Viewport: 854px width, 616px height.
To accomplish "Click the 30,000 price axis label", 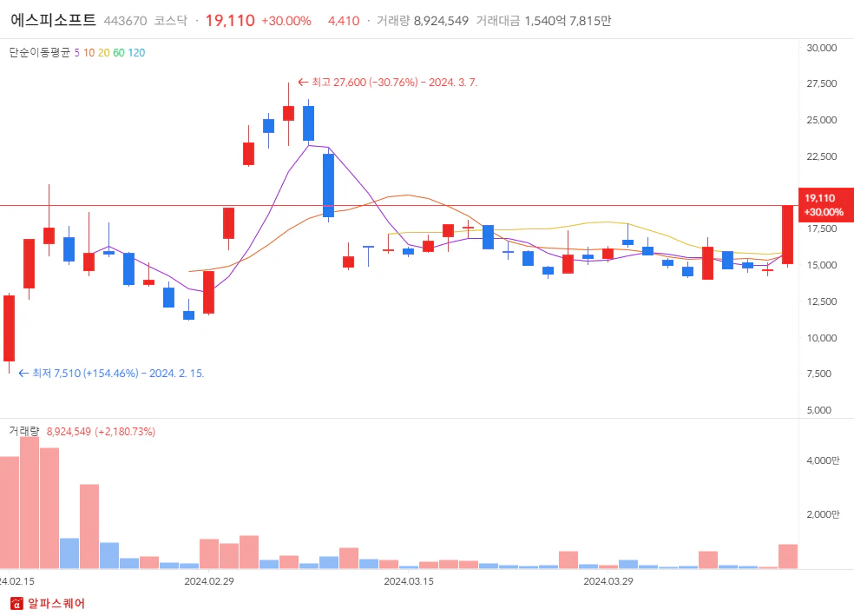I will point(821,48).
